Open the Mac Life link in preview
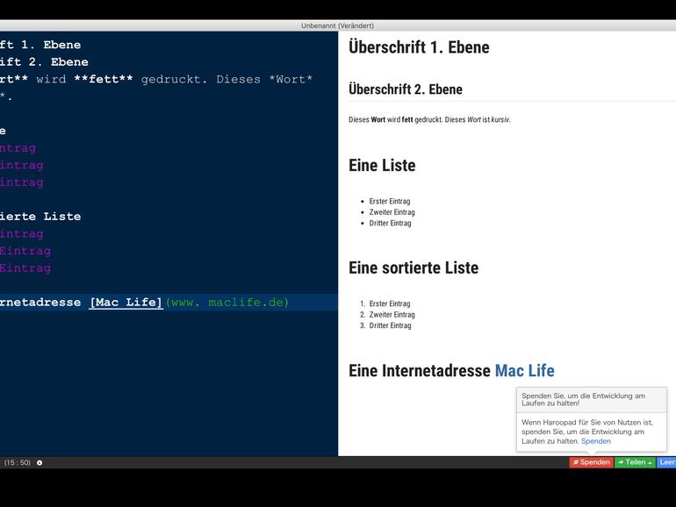The image size is (676, 507). pos(524,370)
